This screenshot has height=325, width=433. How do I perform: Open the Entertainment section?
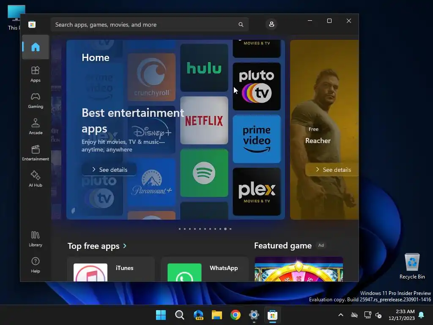36,153
